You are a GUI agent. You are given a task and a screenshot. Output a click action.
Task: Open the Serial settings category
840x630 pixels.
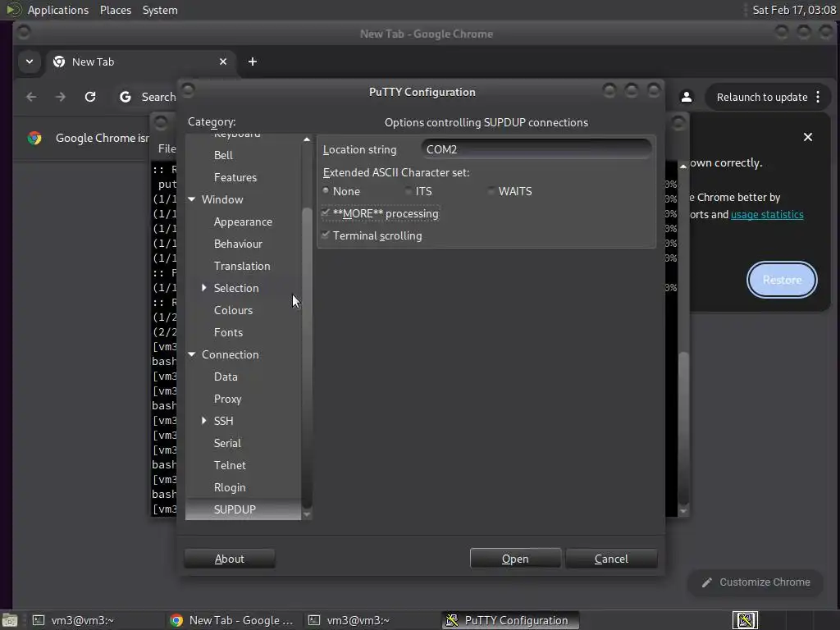227,443
